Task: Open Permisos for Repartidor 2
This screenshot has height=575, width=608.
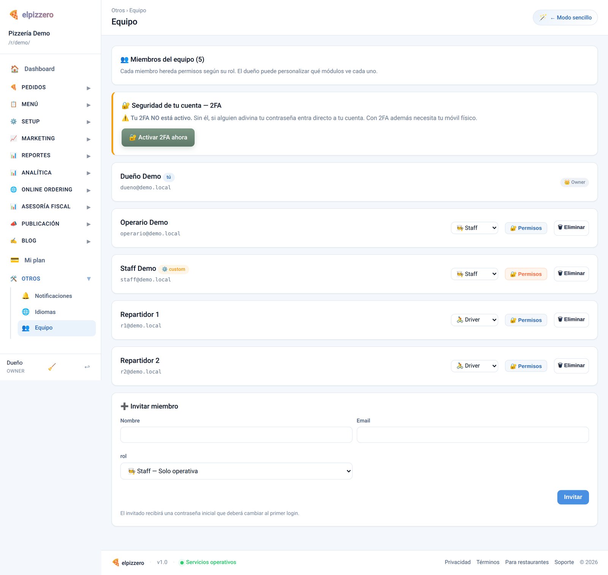Action: click(526, 366)
